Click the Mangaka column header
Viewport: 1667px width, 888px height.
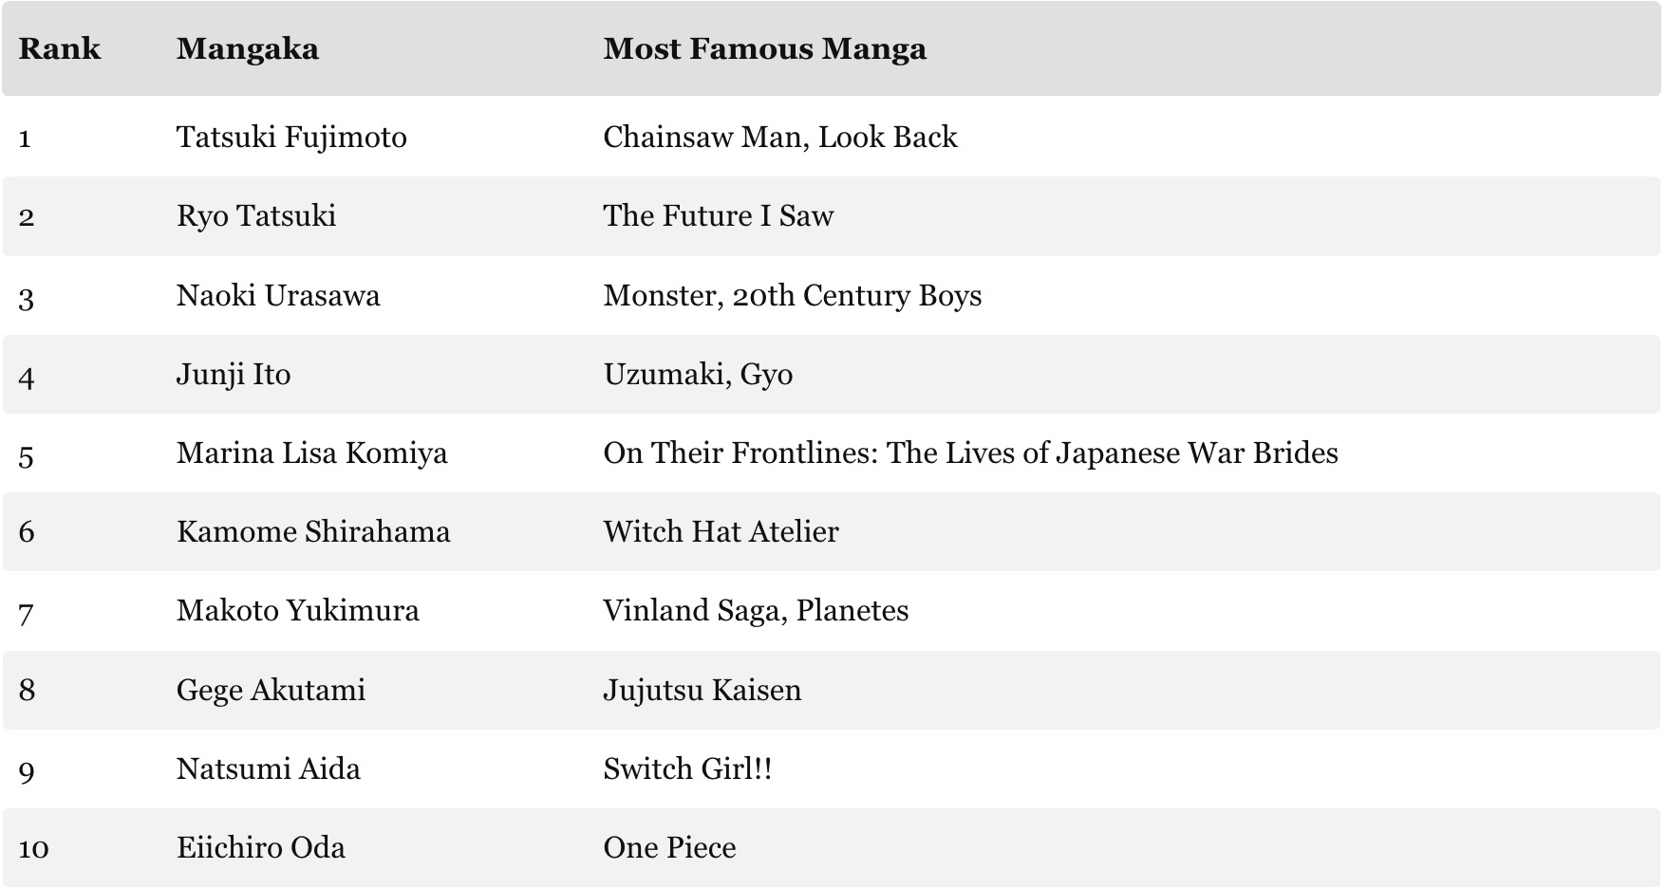247,49
